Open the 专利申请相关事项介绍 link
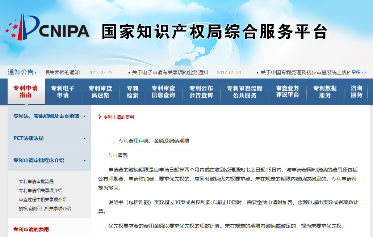 41,190
